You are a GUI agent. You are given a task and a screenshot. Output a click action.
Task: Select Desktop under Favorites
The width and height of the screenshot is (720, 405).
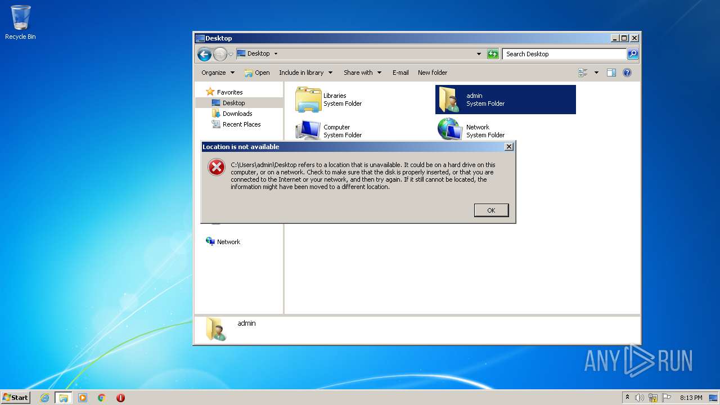228,103
